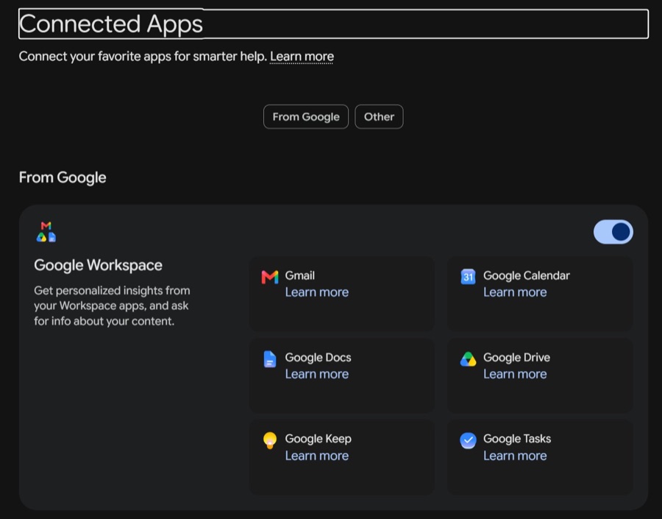Open the Gmail Learn more link
This screenshot has width=662, height=519.
coord(316,292)
